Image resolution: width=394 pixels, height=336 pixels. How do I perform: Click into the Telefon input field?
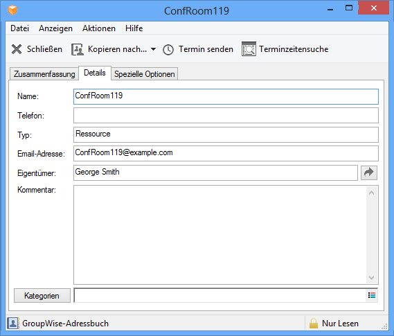point(226,116)
